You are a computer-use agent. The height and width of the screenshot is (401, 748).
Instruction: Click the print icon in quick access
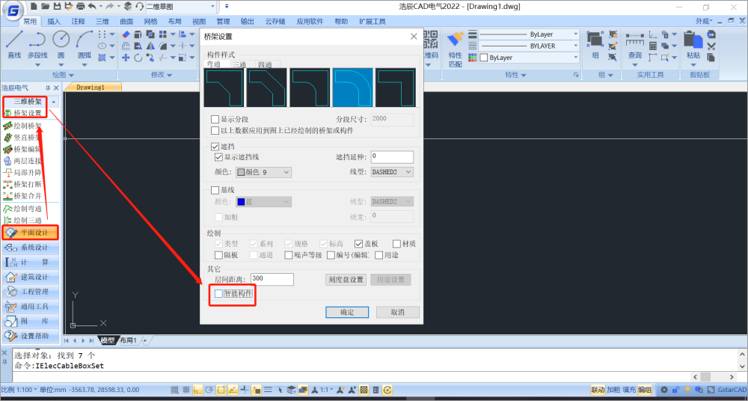click(x=80, y=6)
